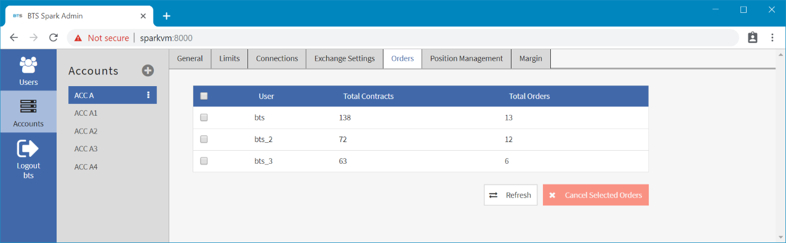786x243 pixels.
Task: Open the Accounts section in sidebar
Action: click(x=28, y=111)
